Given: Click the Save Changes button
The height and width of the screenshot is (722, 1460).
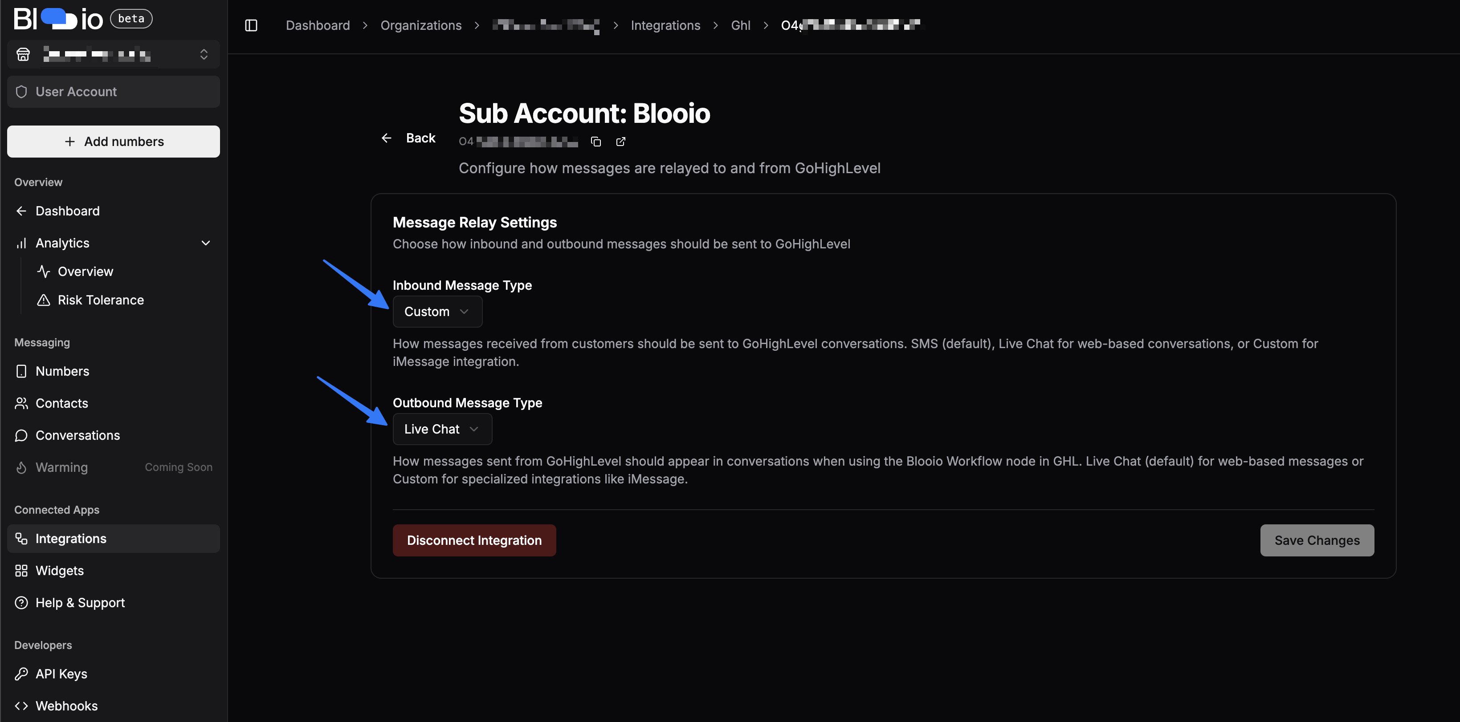Looking at the screenshot, I should click(x=1317, y=540).
